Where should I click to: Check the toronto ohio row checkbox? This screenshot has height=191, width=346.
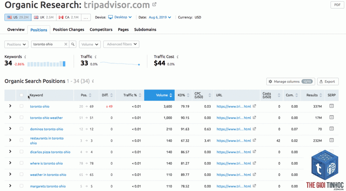(21, 106)
